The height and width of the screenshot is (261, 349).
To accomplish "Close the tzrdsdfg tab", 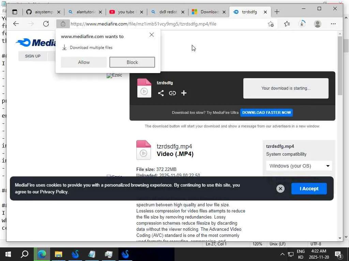I will pos(265,12).
